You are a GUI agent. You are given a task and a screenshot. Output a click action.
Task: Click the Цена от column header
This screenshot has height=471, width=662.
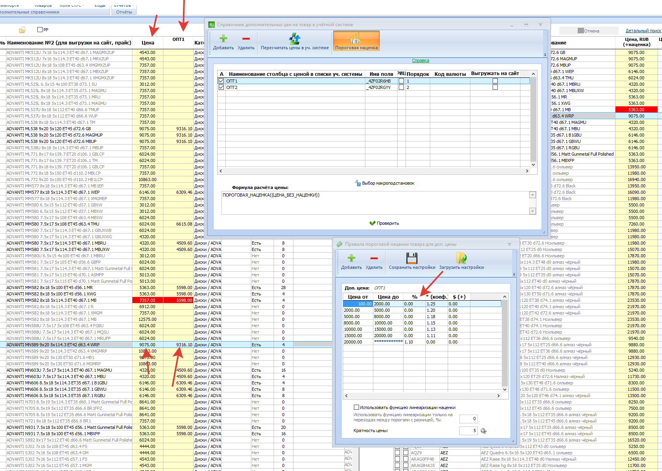358,297
